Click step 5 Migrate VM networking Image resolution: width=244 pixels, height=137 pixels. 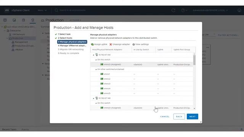tap(71, 49)
